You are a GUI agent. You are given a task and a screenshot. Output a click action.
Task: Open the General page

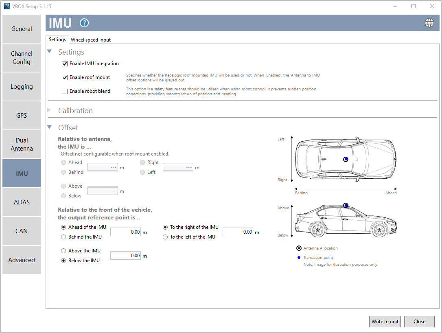point(22,29)
